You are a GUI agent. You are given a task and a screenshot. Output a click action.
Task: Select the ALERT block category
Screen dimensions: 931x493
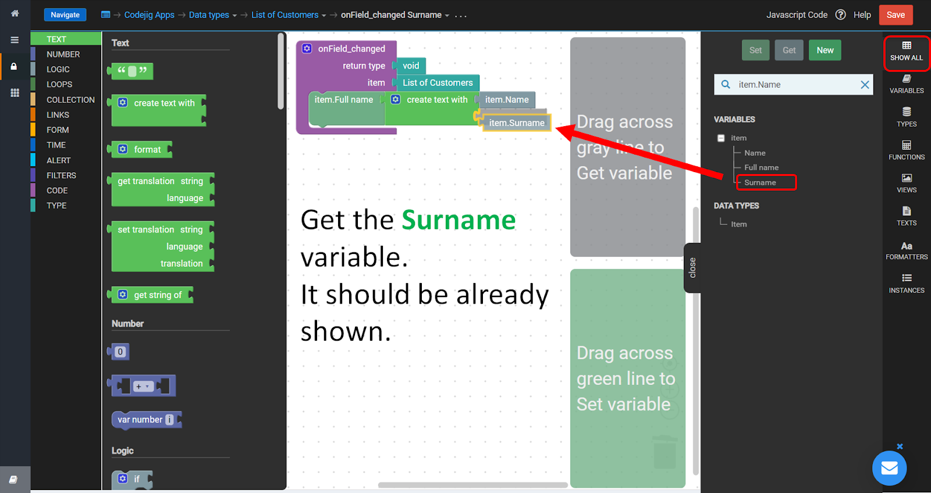coord(66,160)
